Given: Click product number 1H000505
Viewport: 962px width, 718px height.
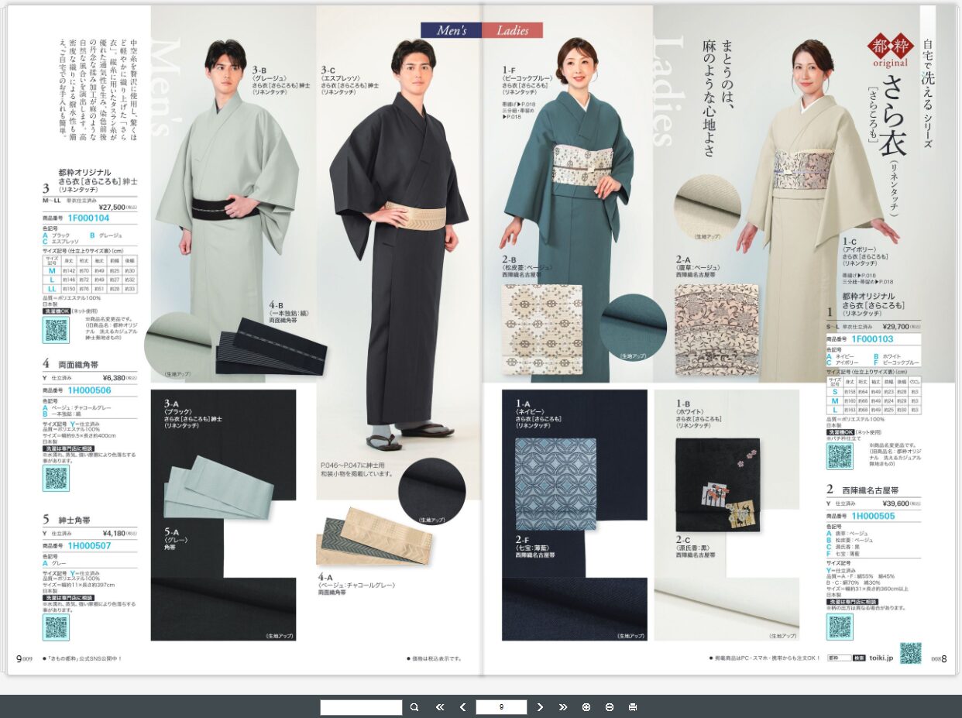Looking at the screenshot, I should [x=873, y=515].
